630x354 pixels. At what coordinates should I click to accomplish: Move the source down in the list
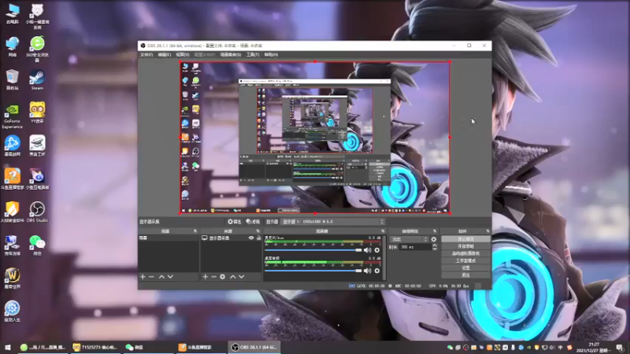242,277
